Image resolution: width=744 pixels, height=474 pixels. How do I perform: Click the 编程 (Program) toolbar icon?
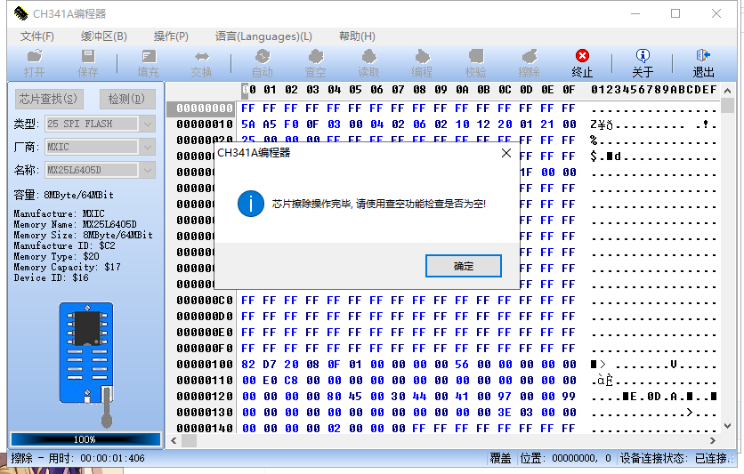click(422, 63)
